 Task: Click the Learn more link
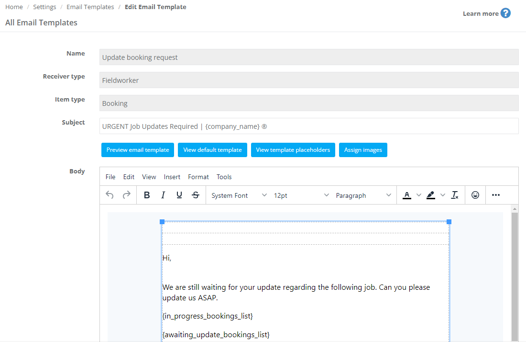481,14
